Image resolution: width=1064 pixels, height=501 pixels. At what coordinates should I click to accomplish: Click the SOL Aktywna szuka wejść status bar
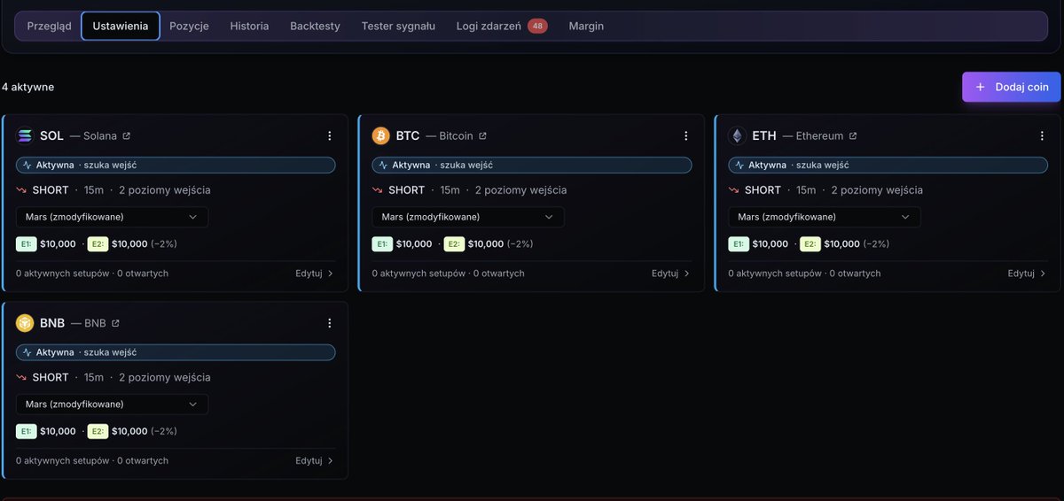pyautogui.click(x=176, y=165)
